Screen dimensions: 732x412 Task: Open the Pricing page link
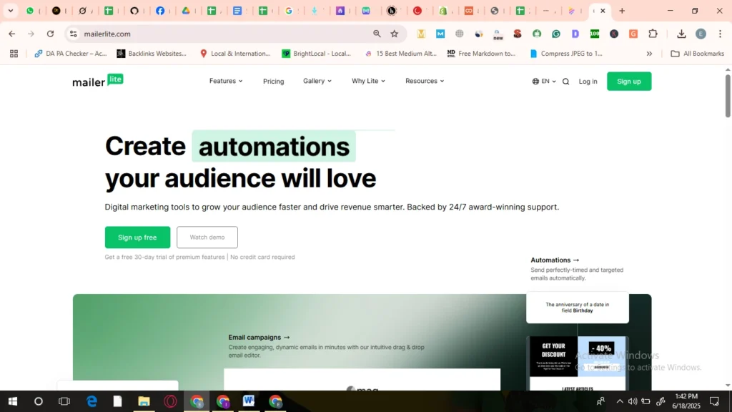point(274,82)
